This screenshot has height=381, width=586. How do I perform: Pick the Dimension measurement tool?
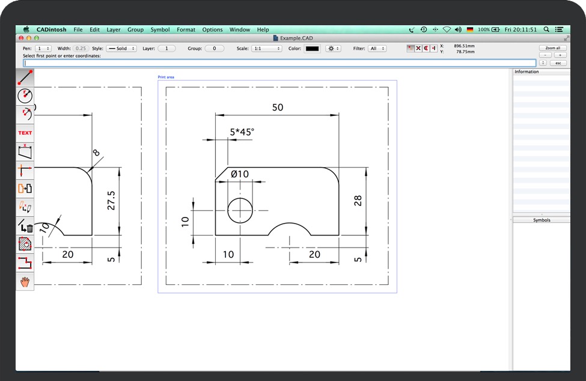pos(25,151)
